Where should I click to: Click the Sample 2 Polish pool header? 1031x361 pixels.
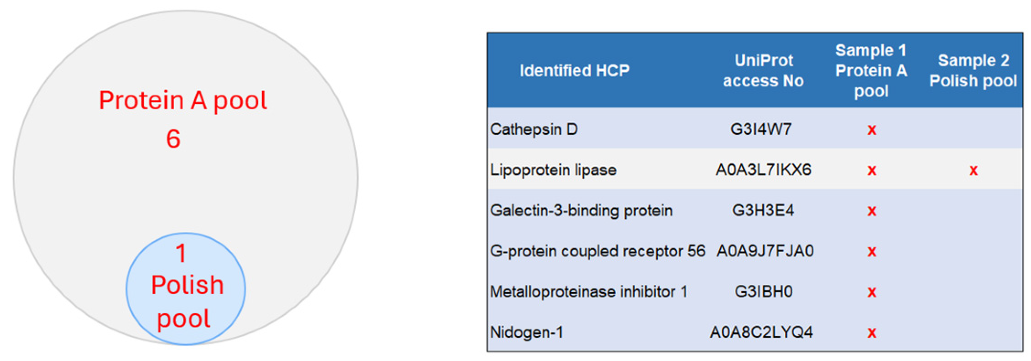973,71
